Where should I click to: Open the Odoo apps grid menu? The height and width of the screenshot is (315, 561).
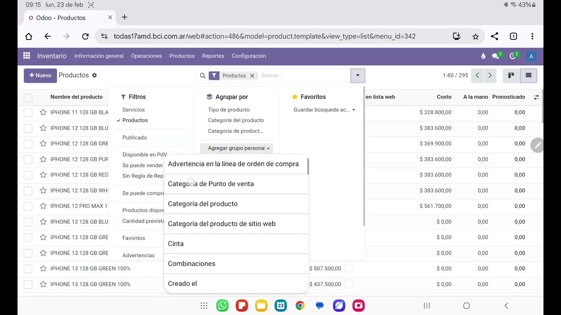tap(27, 56)
